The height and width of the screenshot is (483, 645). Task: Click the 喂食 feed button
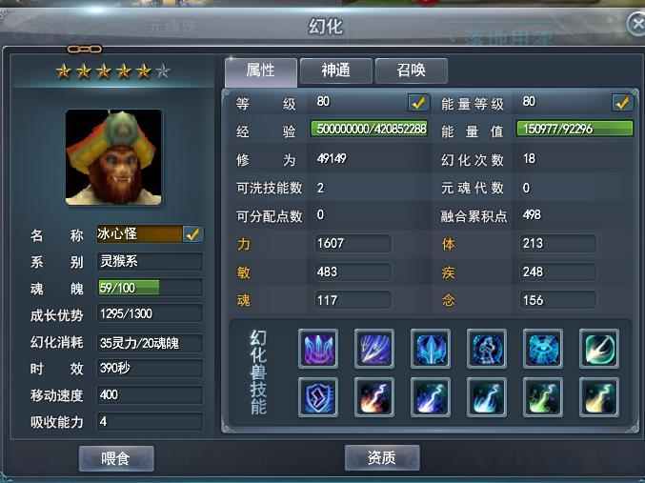tap(116, 458)
